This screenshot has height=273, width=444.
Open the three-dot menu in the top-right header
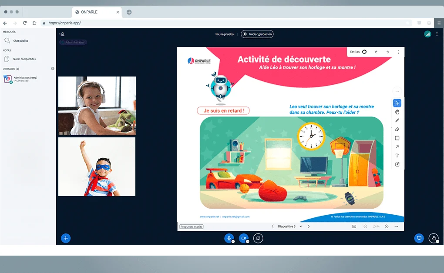[437, 34]
